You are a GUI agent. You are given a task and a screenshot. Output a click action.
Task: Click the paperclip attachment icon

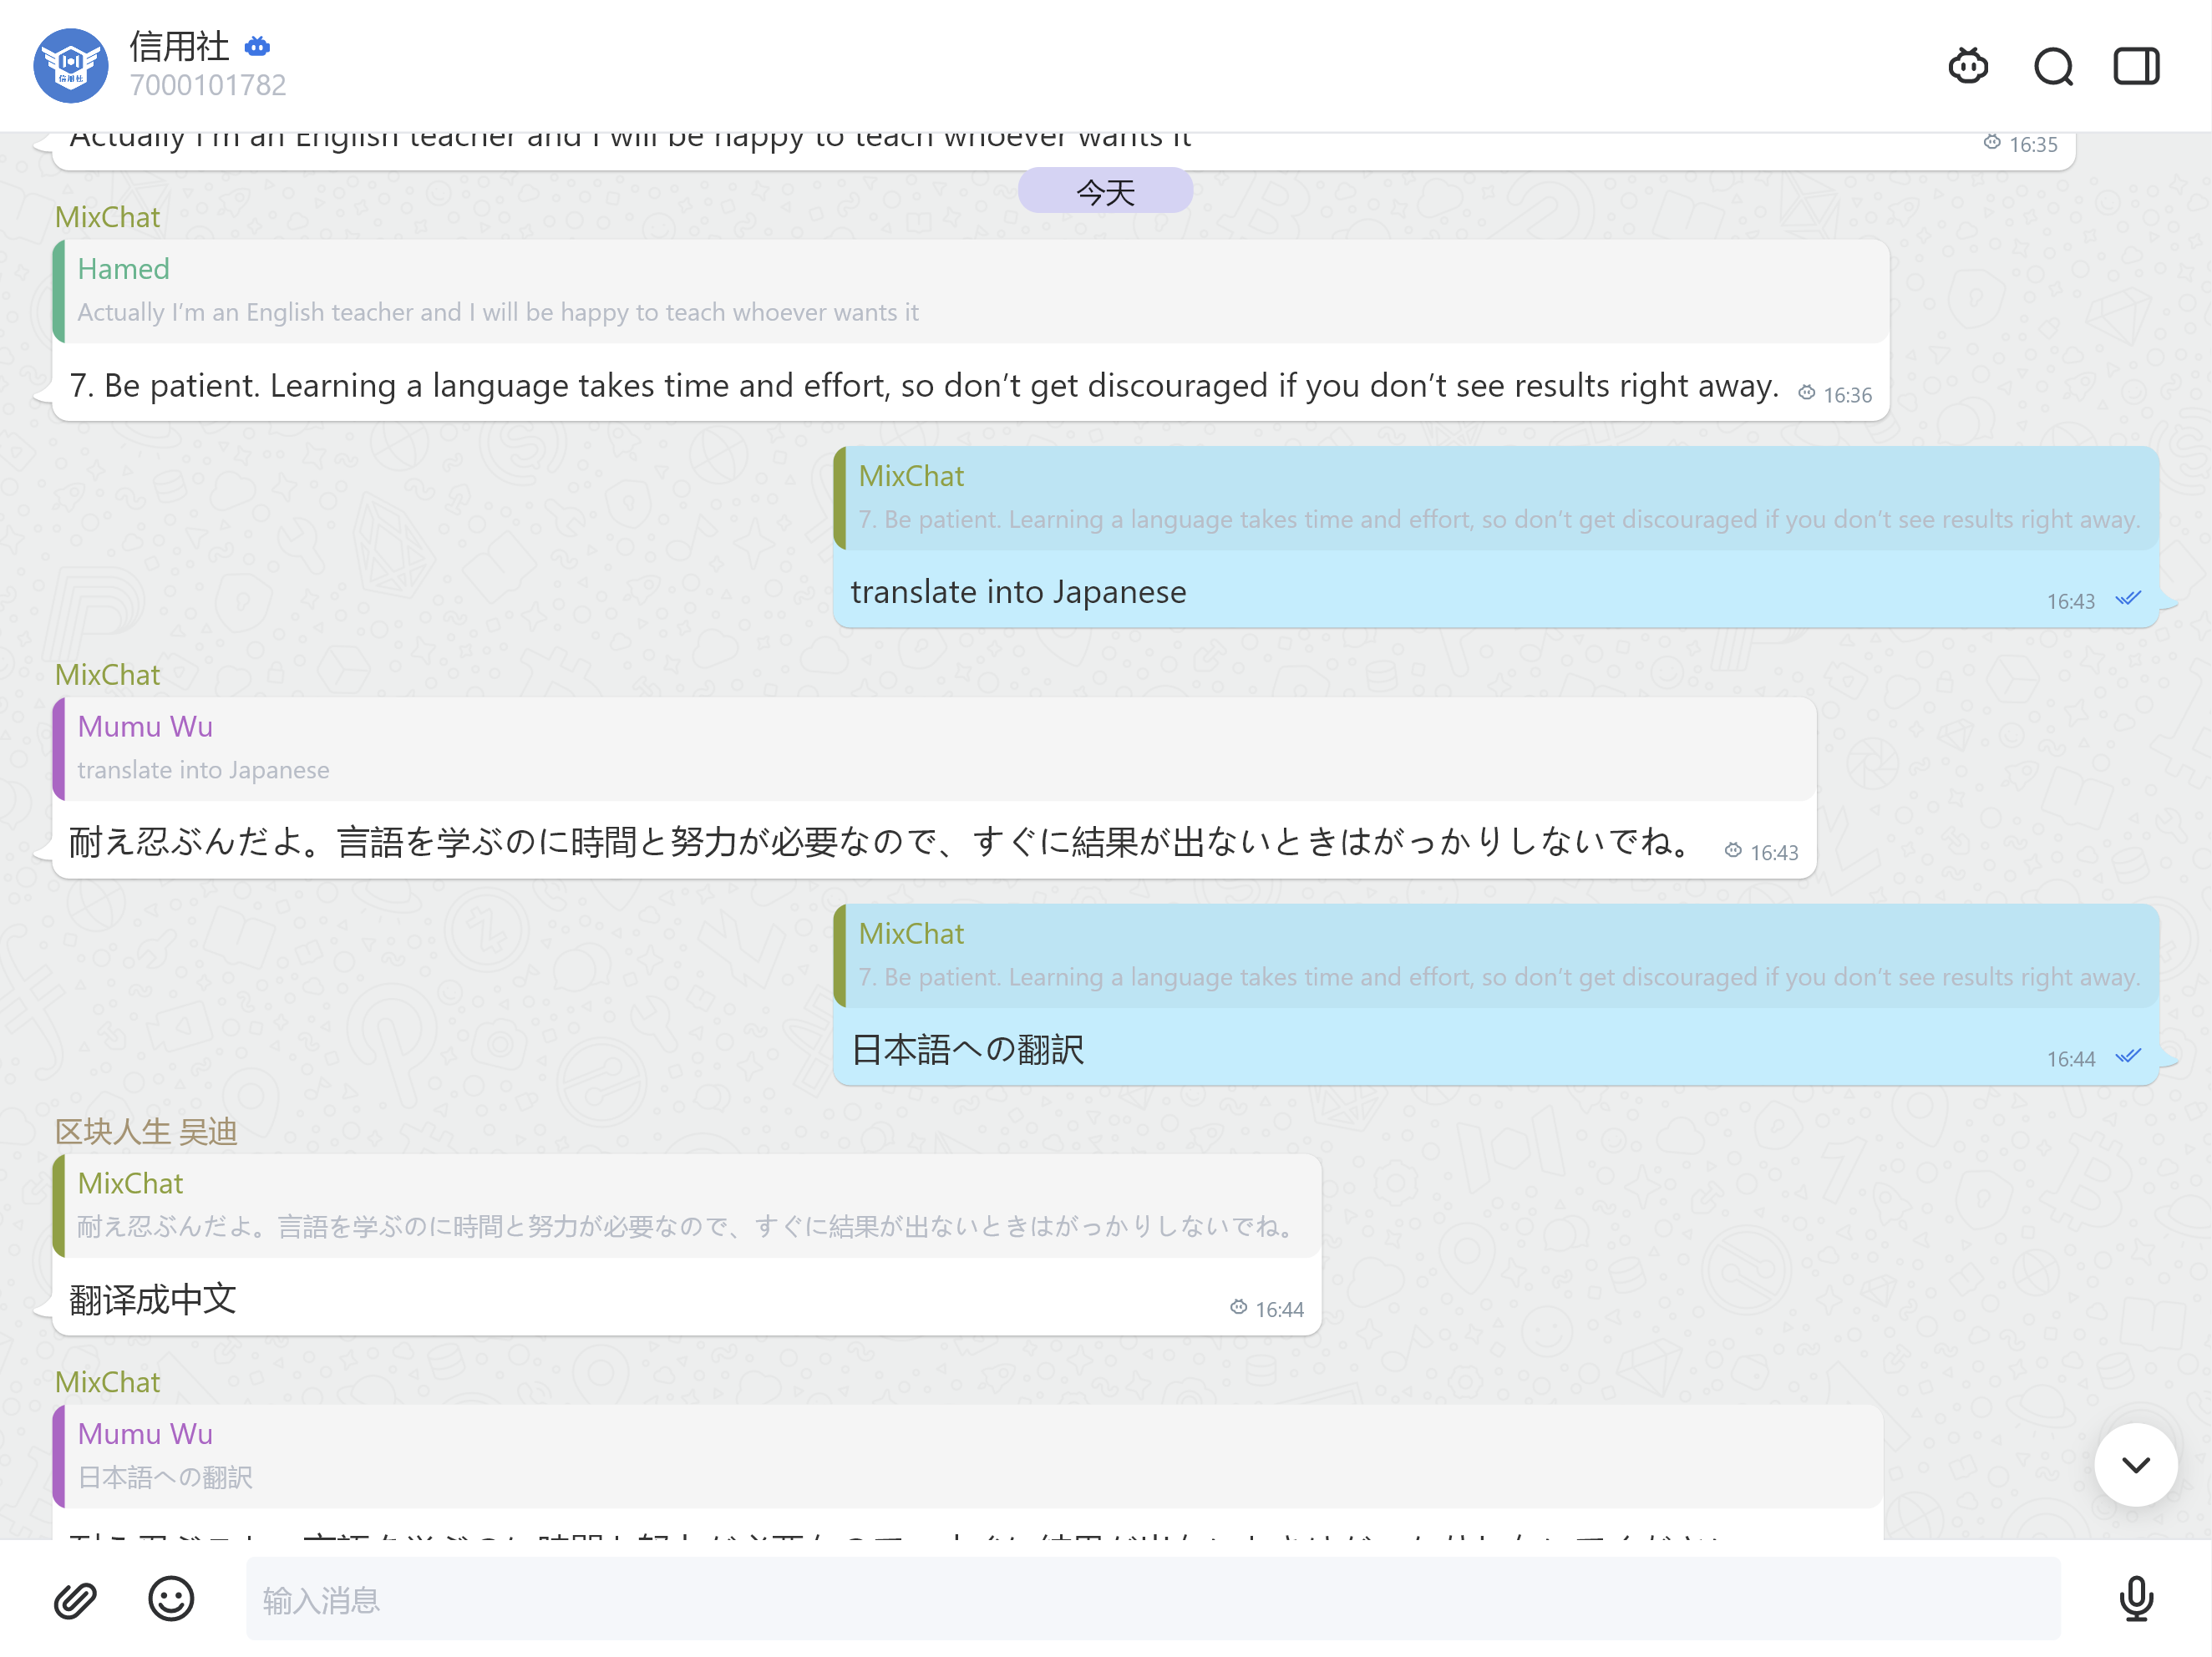[75, 1600]
